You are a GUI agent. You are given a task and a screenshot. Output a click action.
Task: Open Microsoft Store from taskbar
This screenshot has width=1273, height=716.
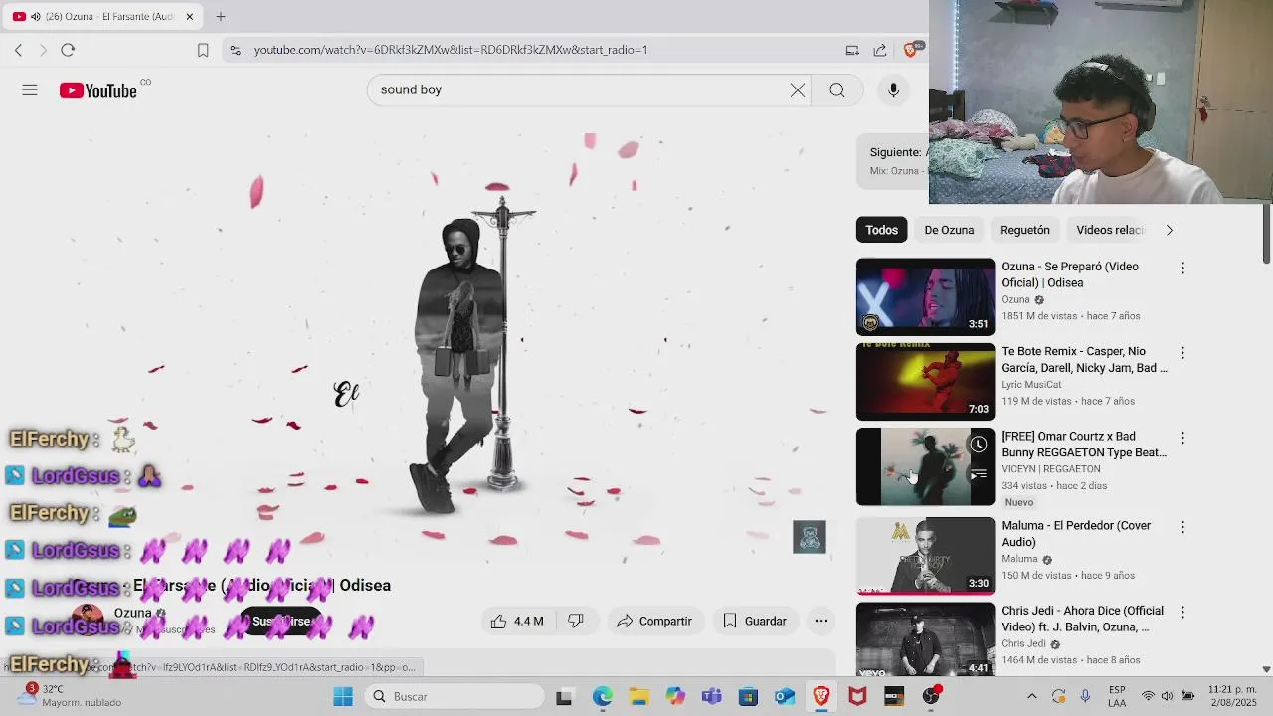coord(748,697)
